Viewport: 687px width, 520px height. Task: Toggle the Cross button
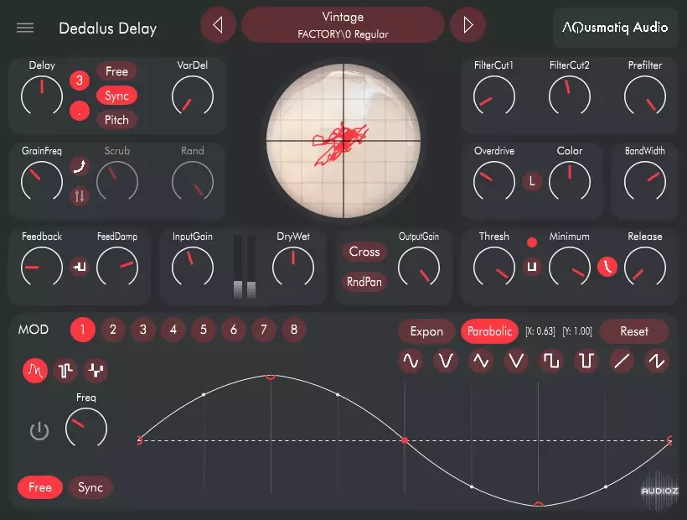tap(364, 252)
